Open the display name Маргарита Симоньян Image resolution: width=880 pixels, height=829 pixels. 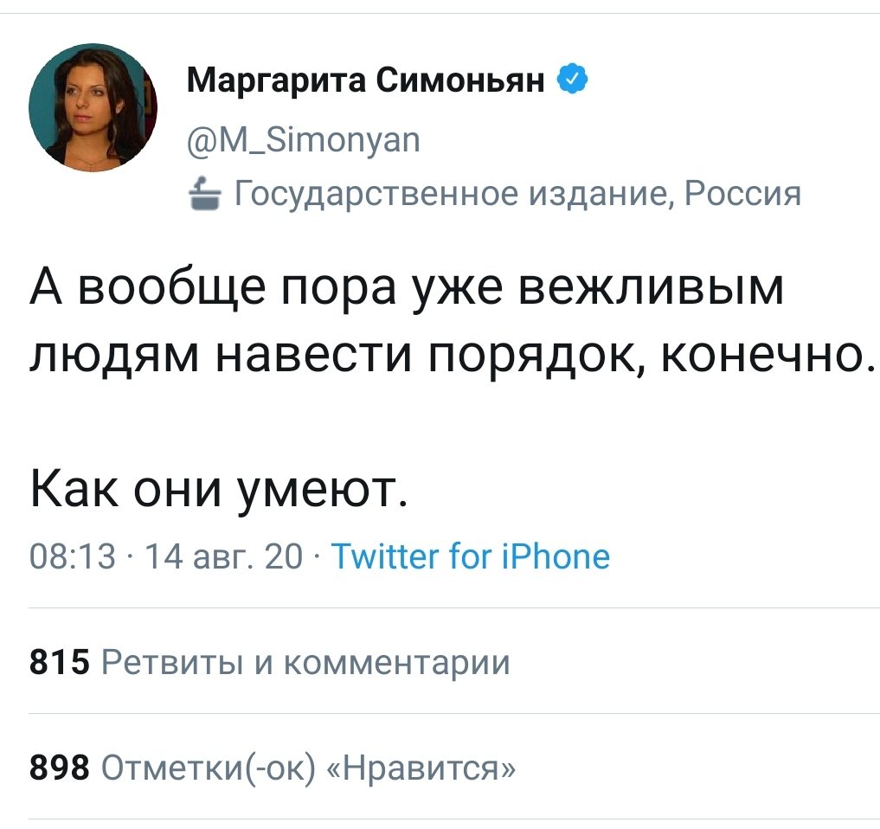366,81
